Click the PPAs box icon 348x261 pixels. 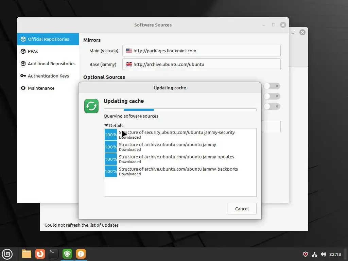tap(23, 51)
